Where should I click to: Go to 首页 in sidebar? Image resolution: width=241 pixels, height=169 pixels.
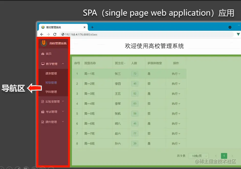click(53, 54)
